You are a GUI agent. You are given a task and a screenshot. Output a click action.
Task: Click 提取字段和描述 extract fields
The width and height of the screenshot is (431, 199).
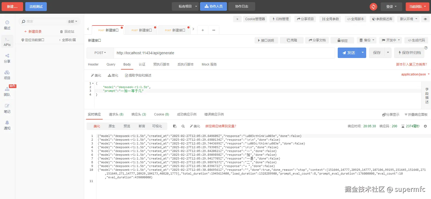tap(138, 75)
